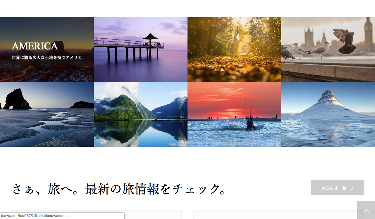Click the left news card below headline
Viewport: 375px width, 219px height.
point(96,215)
